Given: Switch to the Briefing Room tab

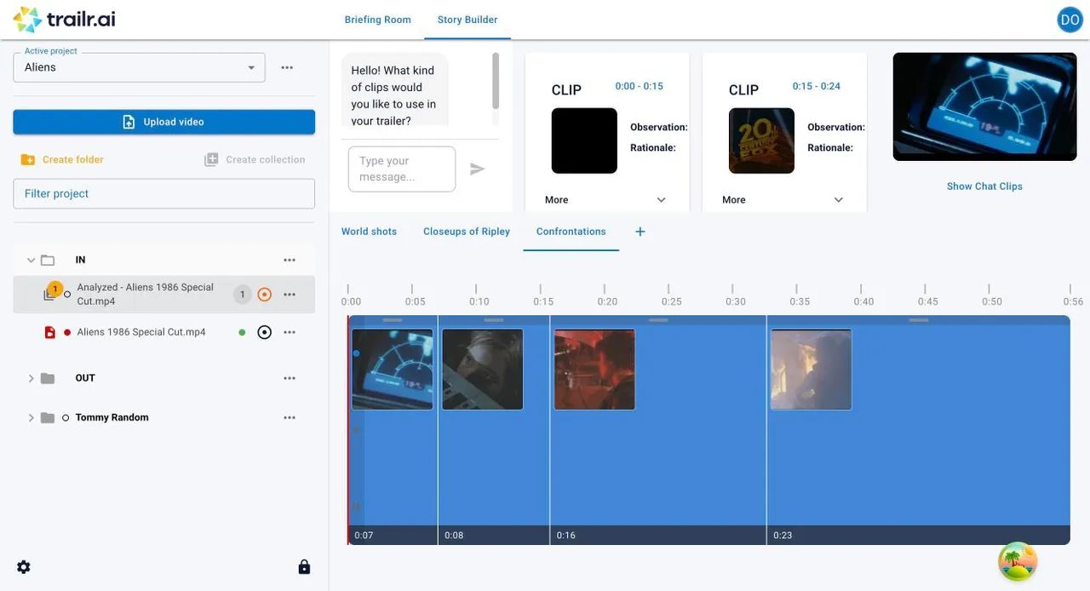Looking at the screenshot, I should (x=377, y=20).
